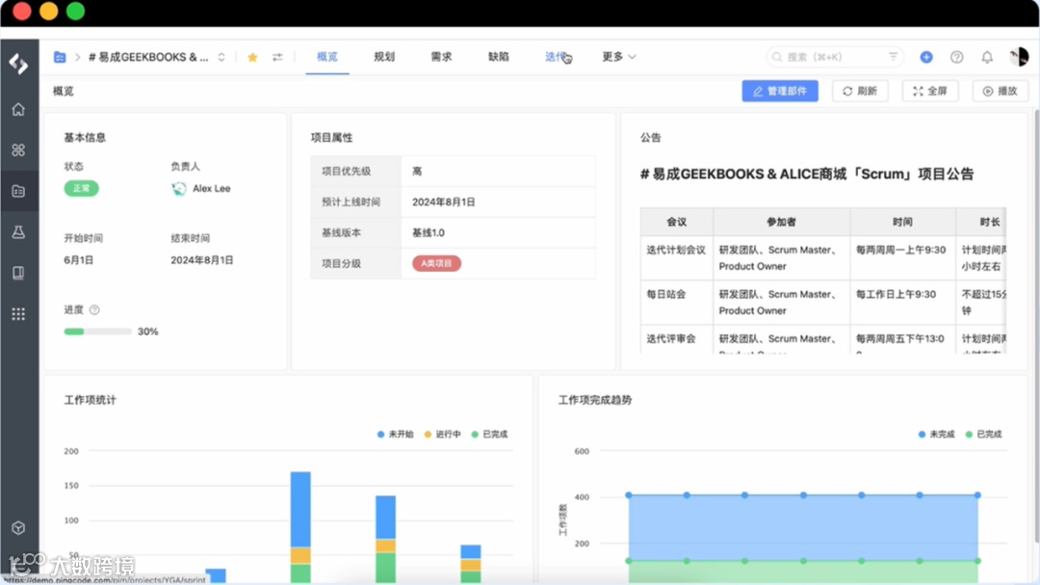
Task: Switch to the 缺陷 tab
Action: (498, 57)
